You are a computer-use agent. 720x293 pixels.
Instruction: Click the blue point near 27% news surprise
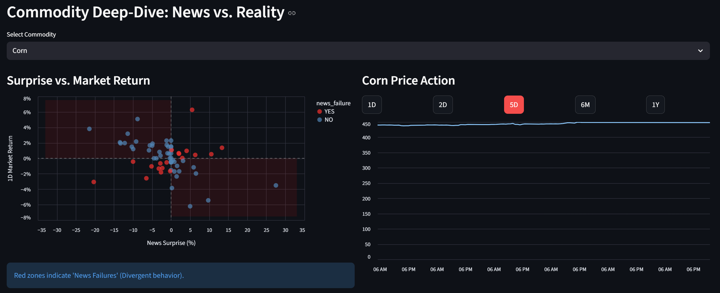coord(276,185)
